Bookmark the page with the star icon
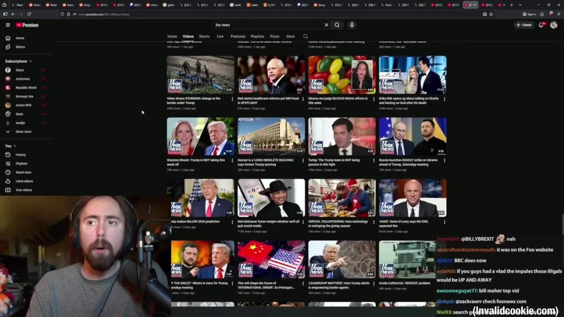The height and width of the screenshot is (317, 564). pos(491,14)
